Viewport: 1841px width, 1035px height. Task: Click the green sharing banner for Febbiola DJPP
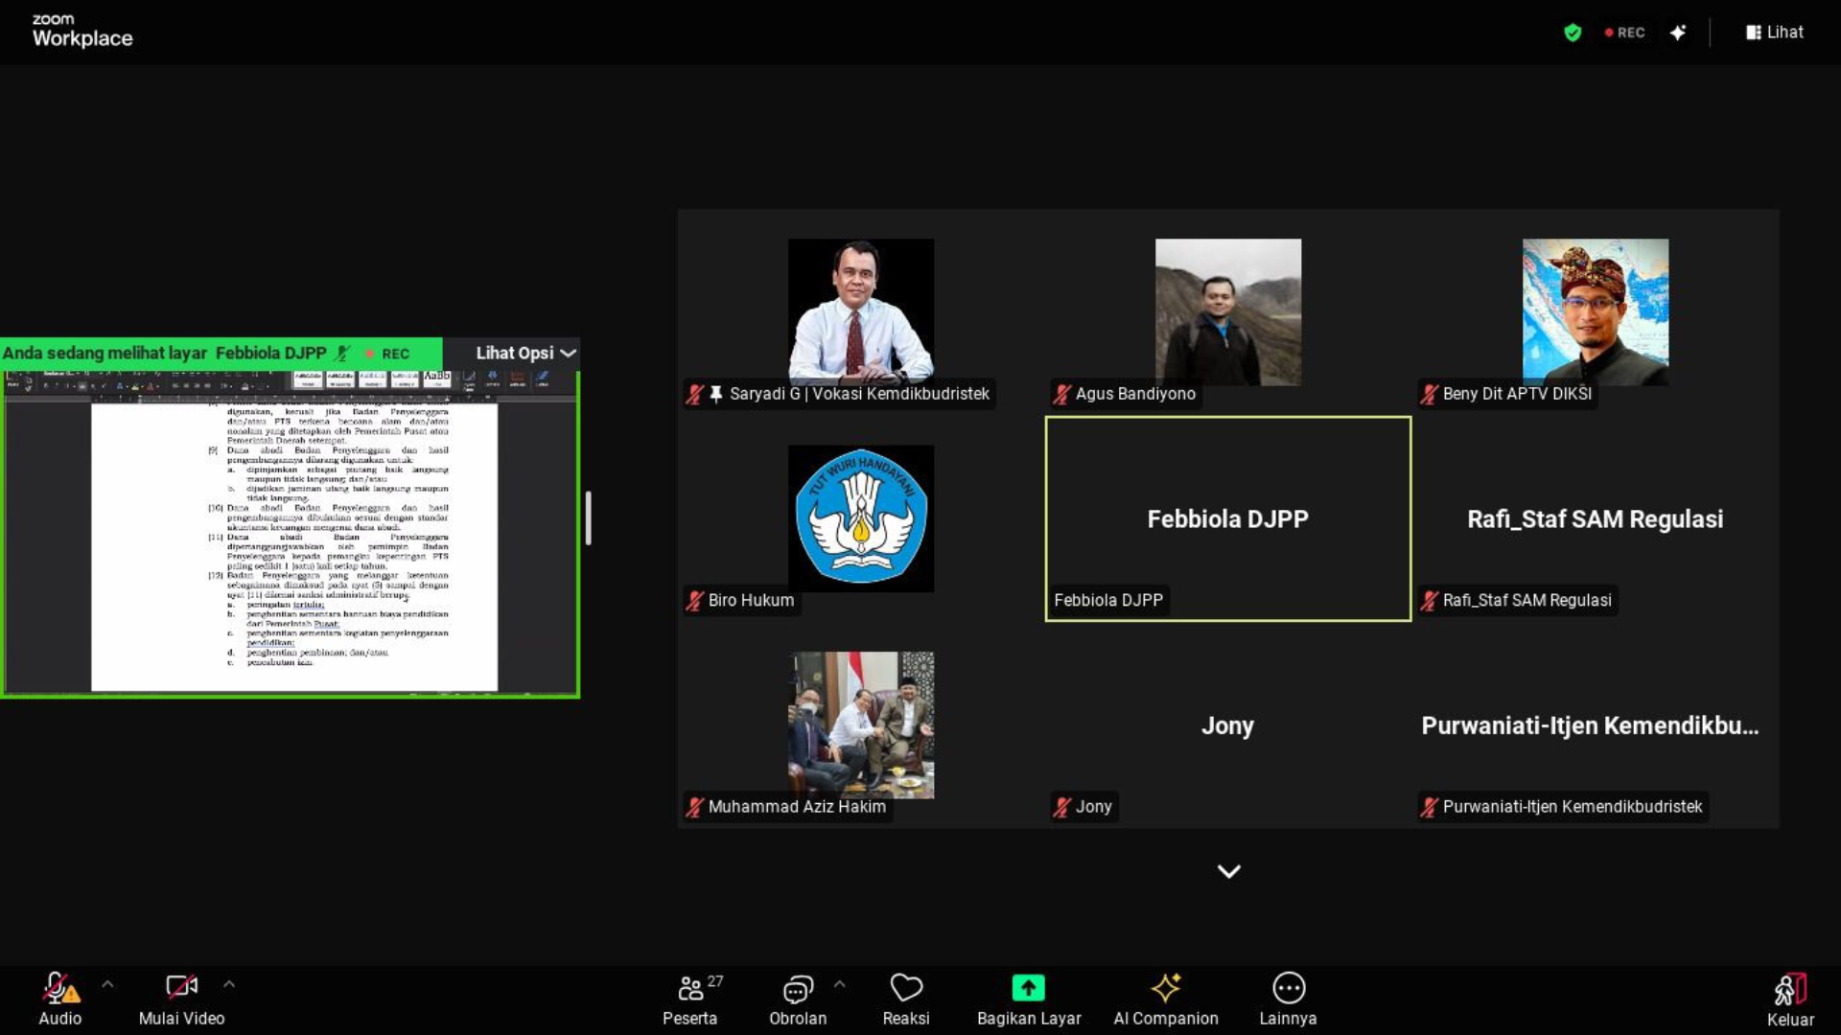pyautogui.click(x=221, y=353)
